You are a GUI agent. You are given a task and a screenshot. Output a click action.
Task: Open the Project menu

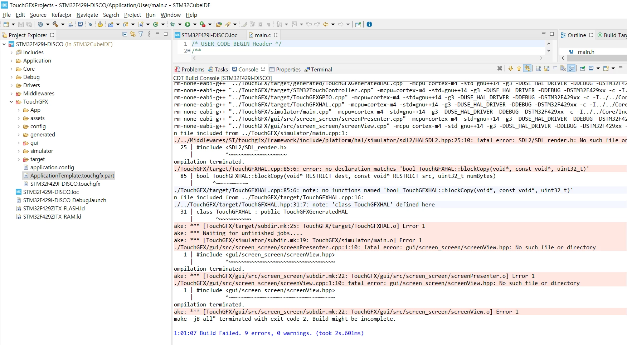[x=132, y=15]
